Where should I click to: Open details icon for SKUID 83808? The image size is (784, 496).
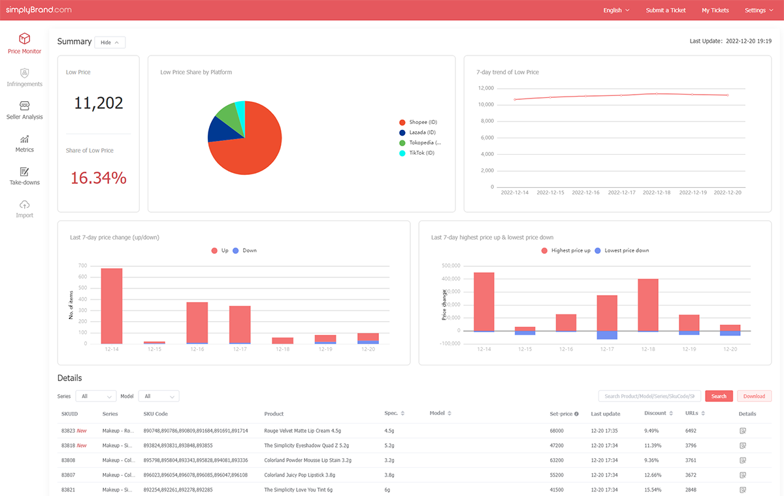[x=742, y=459]
